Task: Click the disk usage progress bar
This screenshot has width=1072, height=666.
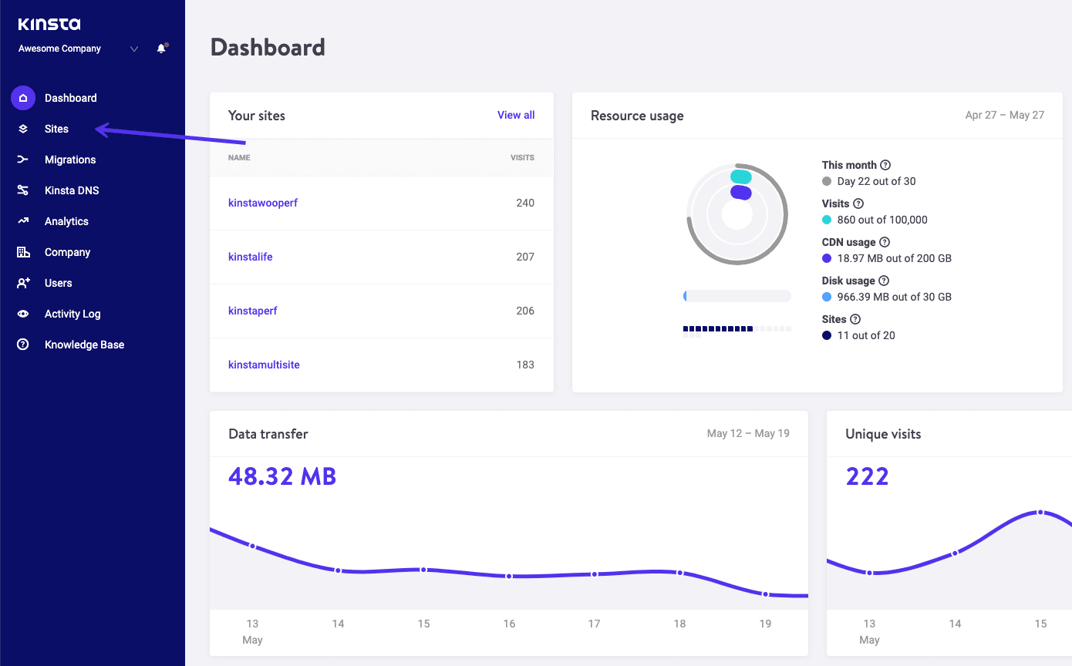Action: click(x=737, y=296)
